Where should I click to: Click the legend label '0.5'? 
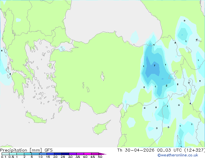click(11, 157)
